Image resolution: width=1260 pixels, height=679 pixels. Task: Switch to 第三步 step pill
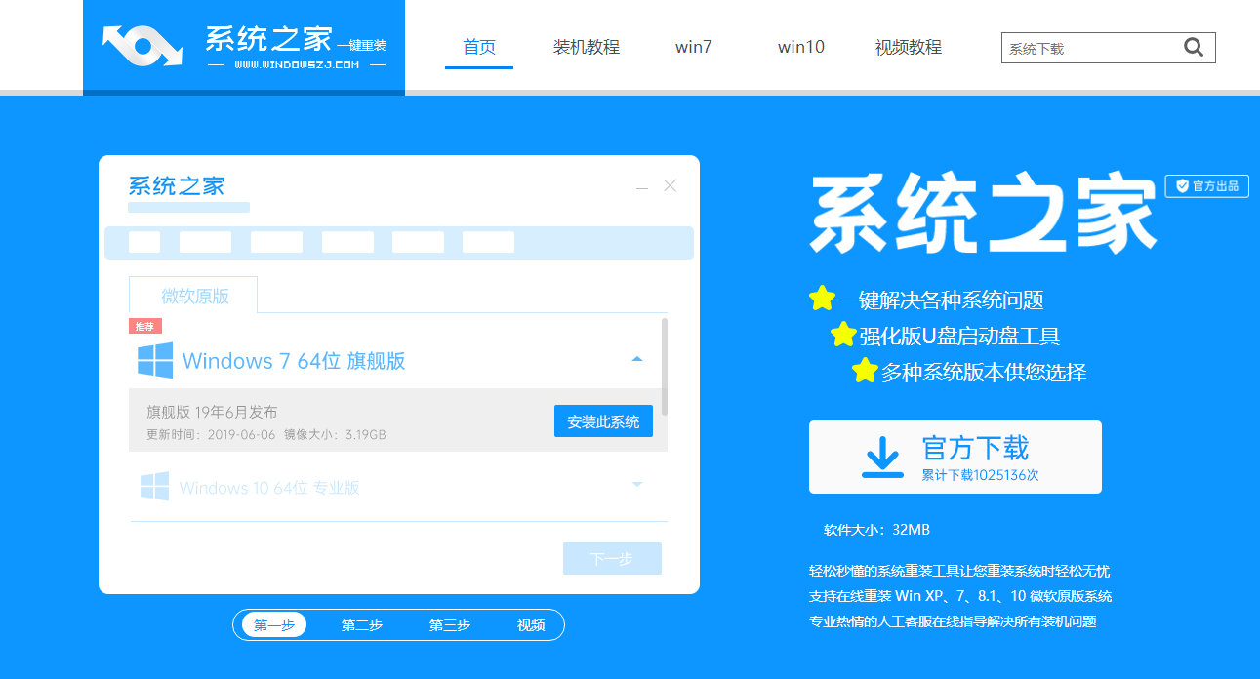pyautogui.click(x=450, y=625)
